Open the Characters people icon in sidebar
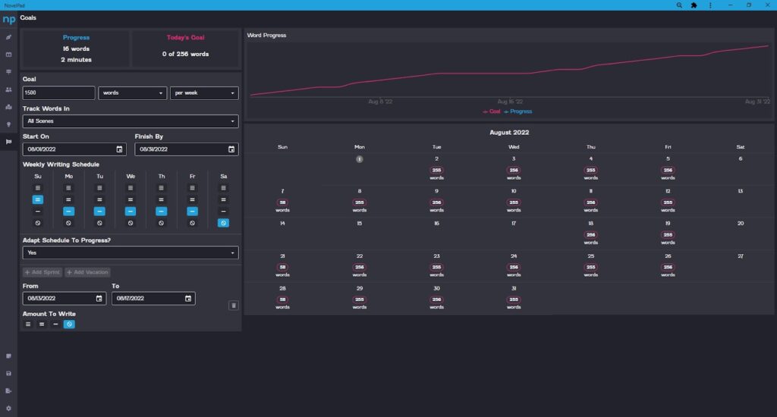This screenshot has height=417, width=777. (x=8, y=89)
